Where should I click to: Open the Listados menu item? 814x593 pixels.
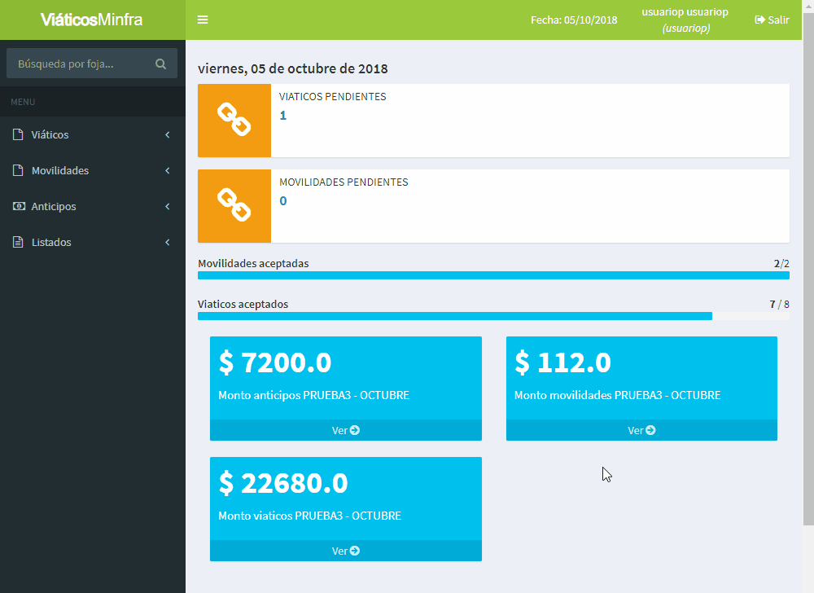[51, 242]
